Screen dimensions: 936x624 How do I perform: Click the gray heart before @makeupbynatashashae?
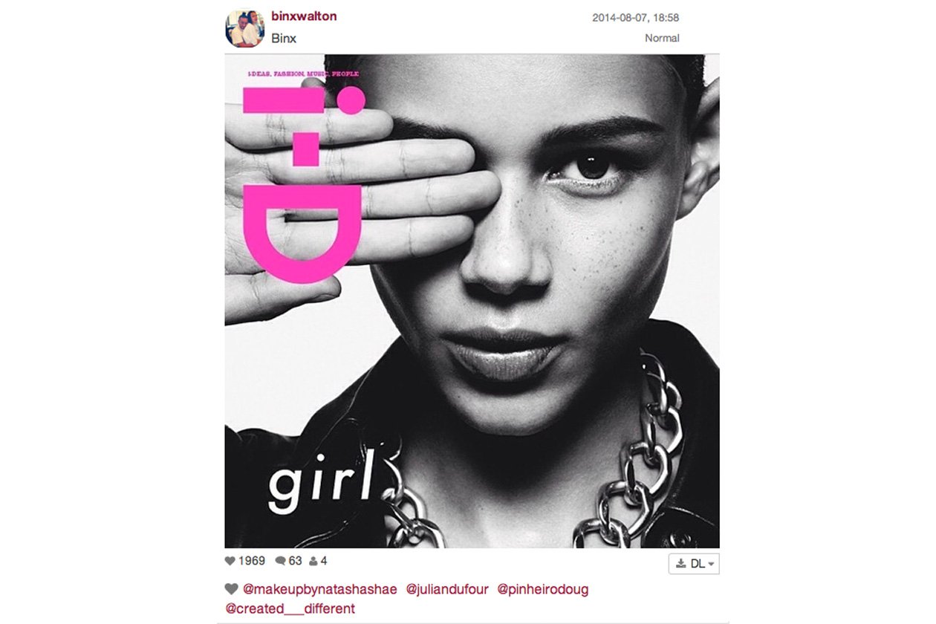231,589
